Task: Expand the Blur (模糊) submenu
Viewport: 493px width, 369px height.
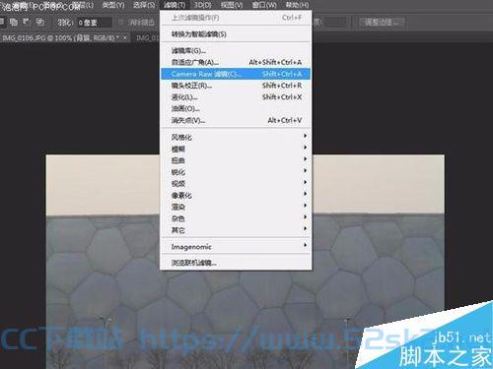Action: click(x=236, y=149)
